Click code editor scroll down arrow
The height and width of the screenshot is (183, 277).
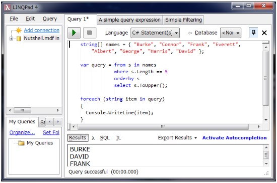coord(266,120)
